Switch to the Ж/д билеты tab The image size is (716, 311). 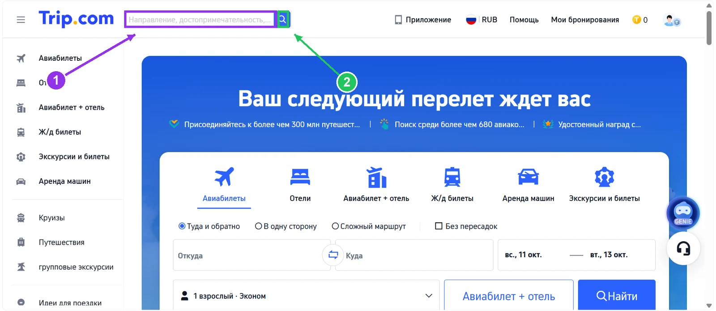click(x=452, y=184)
